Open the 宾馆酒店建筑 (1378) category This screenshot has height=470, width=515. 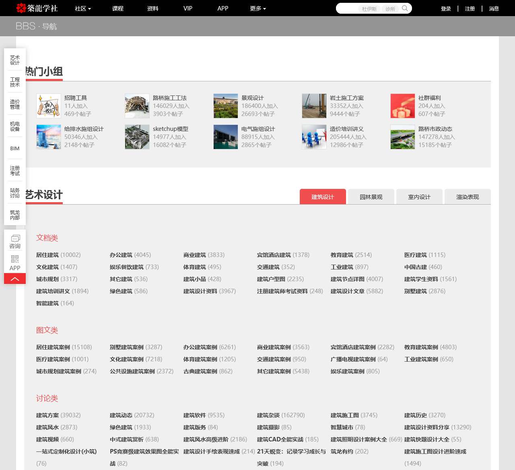(283, 255)
